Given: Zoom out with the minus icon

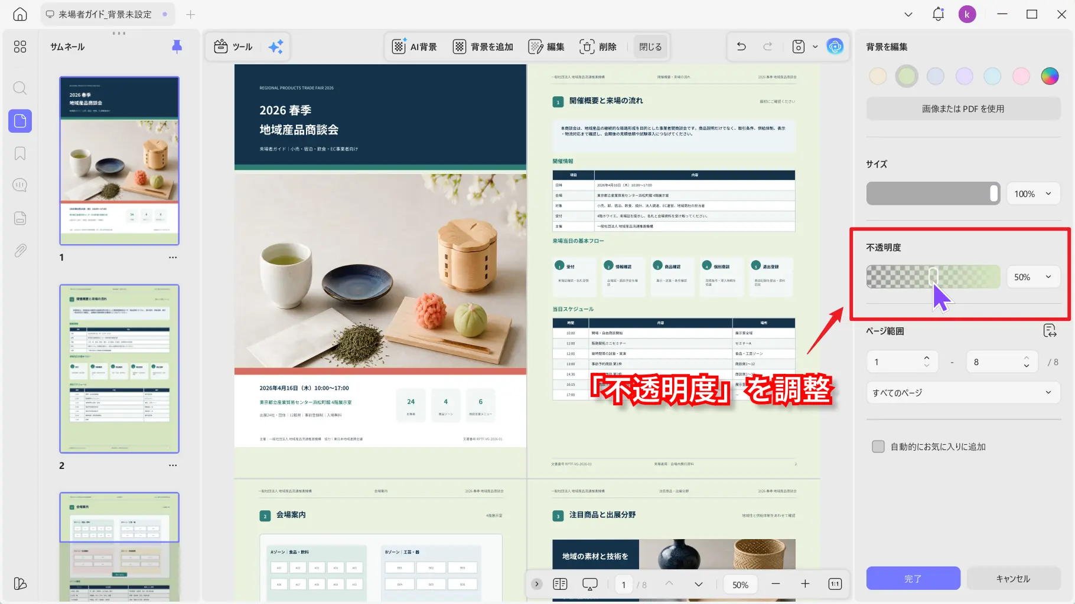Looking at the screenshot, I should pyautogui.click(x=776, y=584).
